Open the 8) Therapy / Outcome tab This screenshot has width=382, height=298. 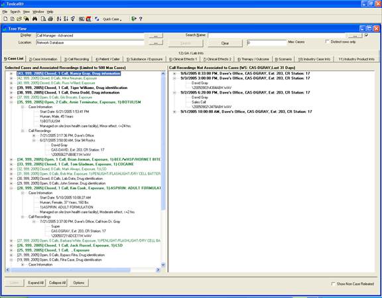coord(253,59)
